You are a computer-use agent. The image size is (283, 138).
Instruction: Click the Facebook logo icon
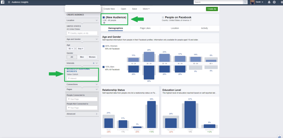pos(3,2)
